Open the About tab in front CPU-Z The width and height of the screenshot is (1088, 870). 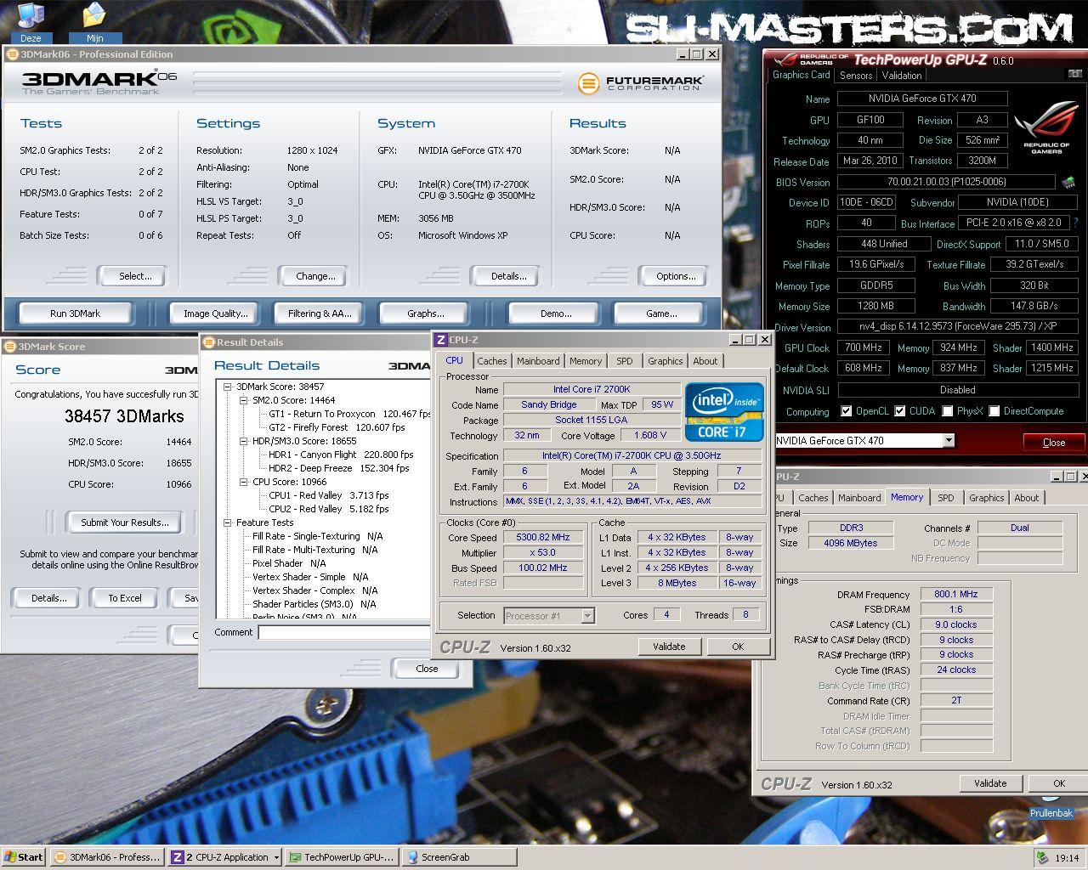click(x=705, y=361)
